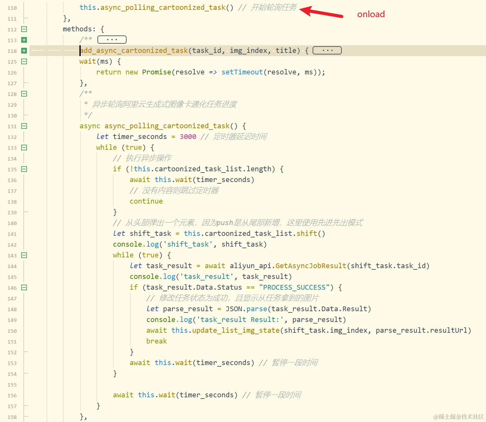This screenshot has height=422, width=486.
Task: Collapse the inner while(true) fold at line 143
Action: coord(24,255)
